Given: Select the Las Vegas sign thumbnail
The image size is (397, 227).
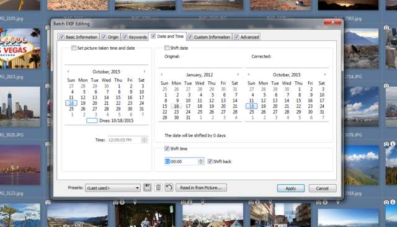Looking at the screenshot, I should [x=20, y=48].
